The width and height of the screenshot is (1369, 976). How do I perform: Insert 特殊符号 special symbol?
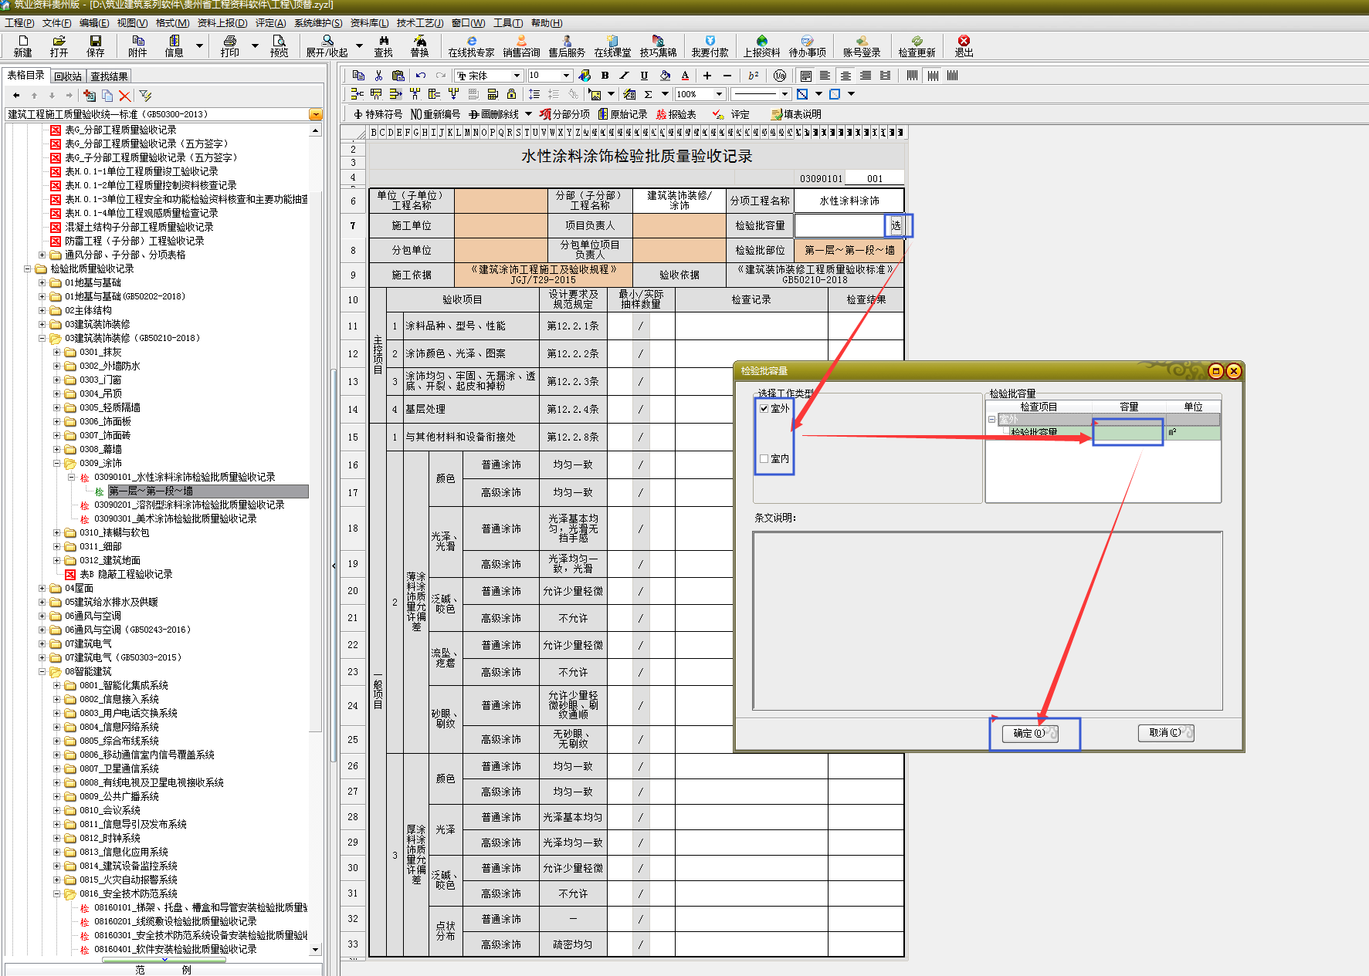(x=378, y=114)
